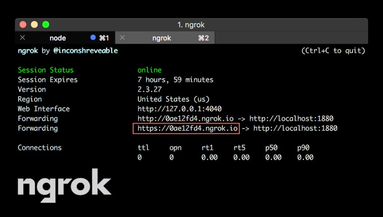Click the Session Expires value text
Image resolution: width=383 pixels, height=217 pixels.
pyautogui.click(x=175, y=80)
